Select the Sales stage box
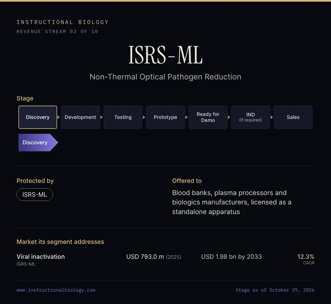This screenshot has height=304, width=331. [x=293, y=117]
